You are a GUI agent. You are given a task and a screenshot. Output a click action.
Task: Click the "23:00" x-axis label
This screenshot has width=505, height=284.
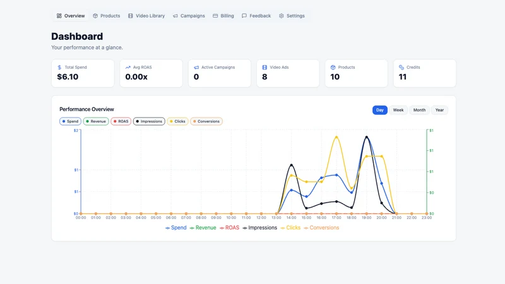tap(427, 218)
